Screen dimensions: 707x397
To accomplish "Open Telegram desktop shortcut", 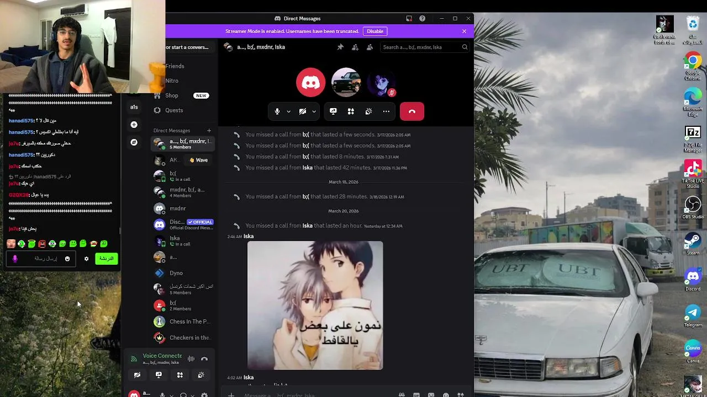I will click(693, 316).
